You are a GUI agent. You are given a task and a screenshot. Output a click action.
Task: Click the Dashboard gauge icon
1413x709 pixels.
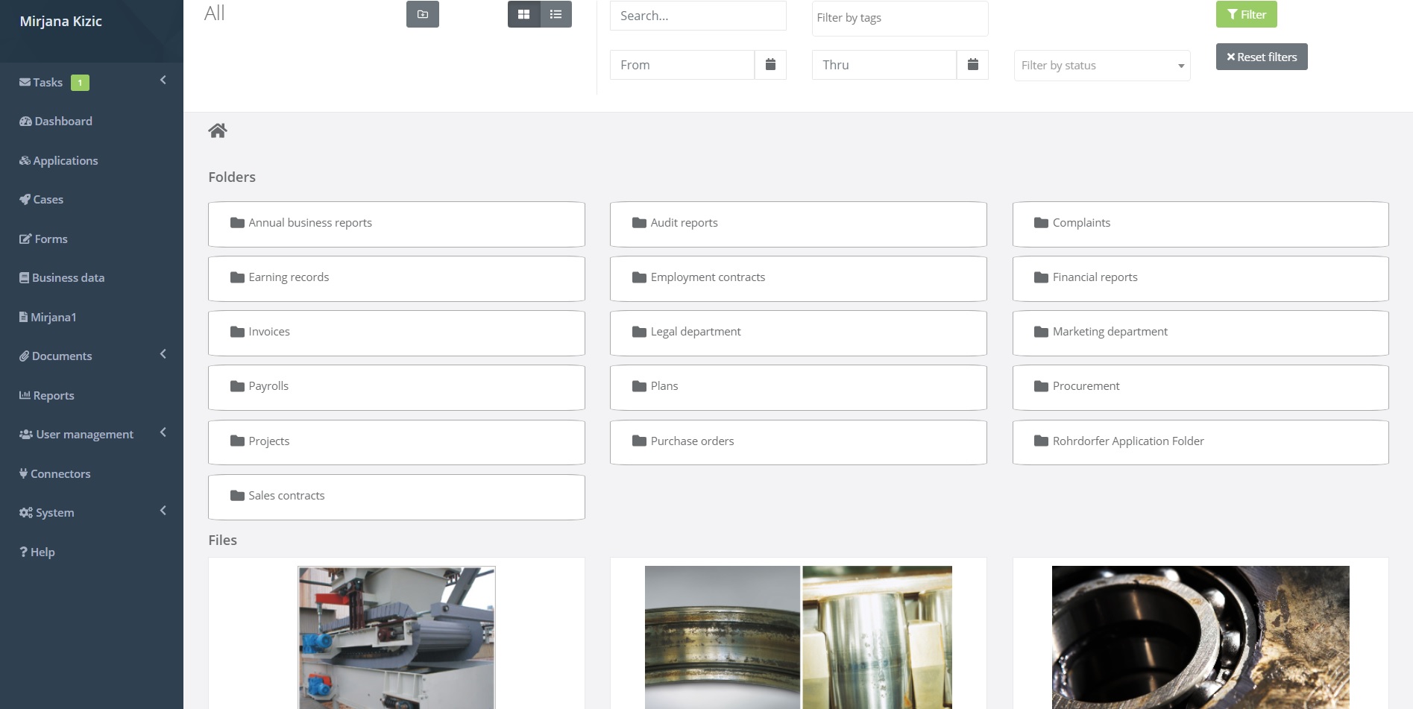(x=25, y=122)
